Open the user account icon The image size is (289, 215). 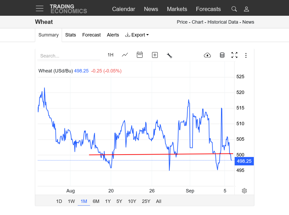pyautogui.click(x=246, y=9)
